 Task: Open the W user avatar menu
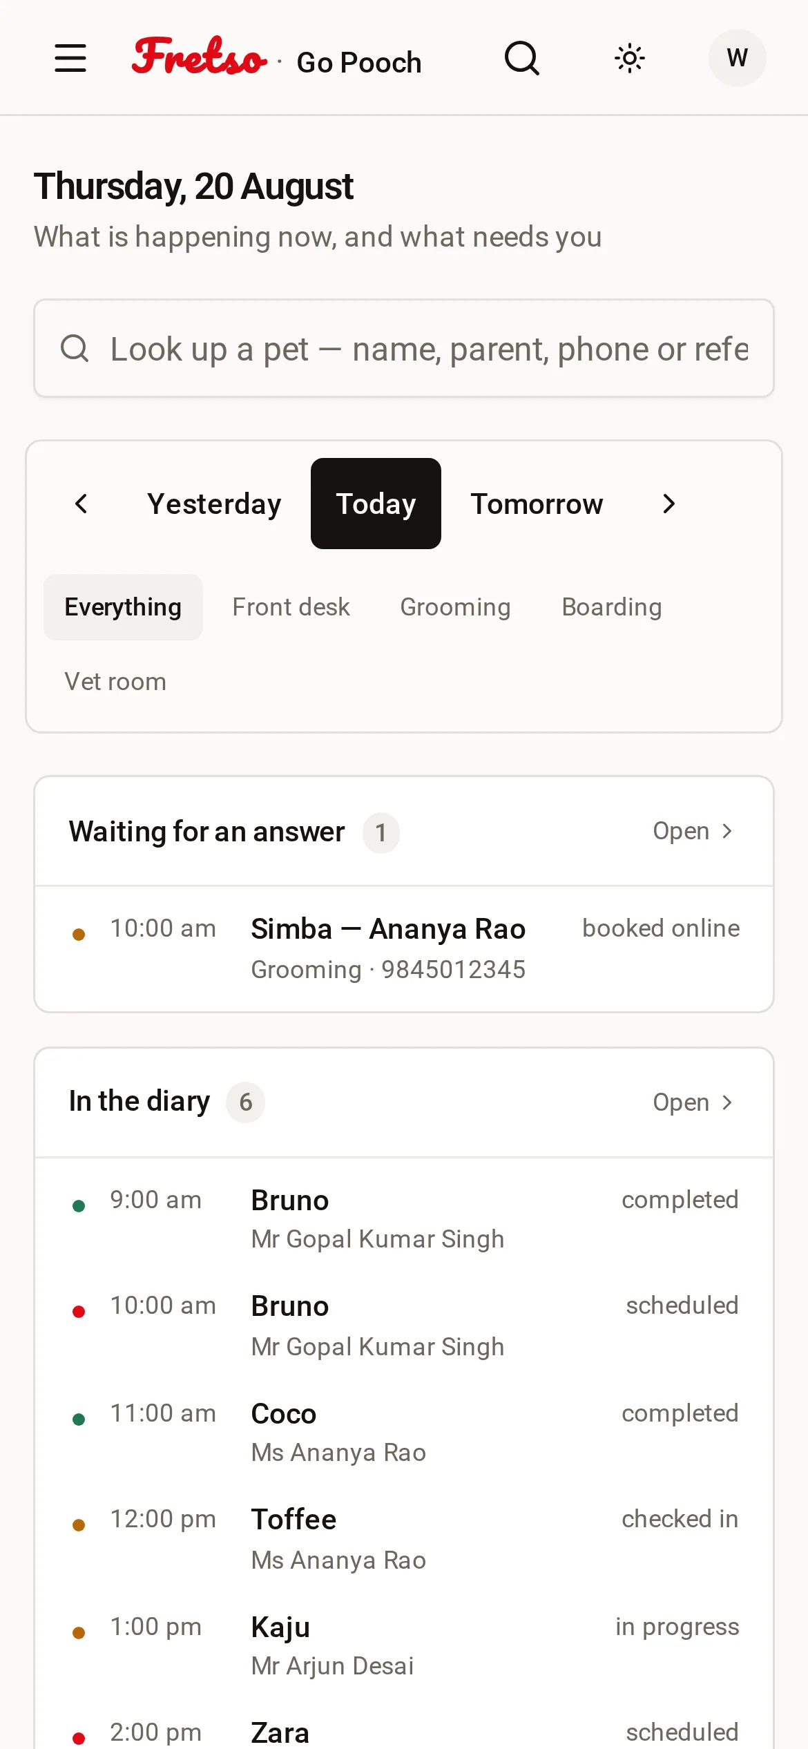(x=738, y=58)
